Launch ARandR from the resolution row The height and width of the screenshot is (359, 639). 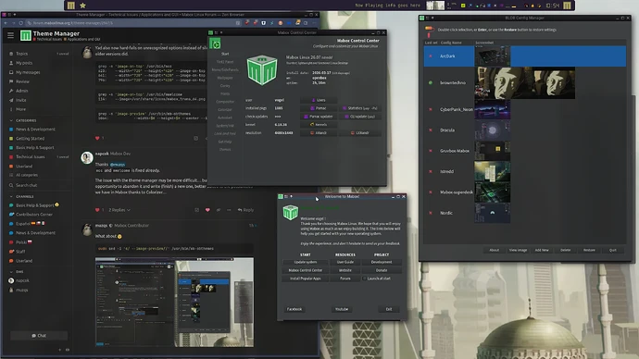pyautogui.click(x=319, y=133)
